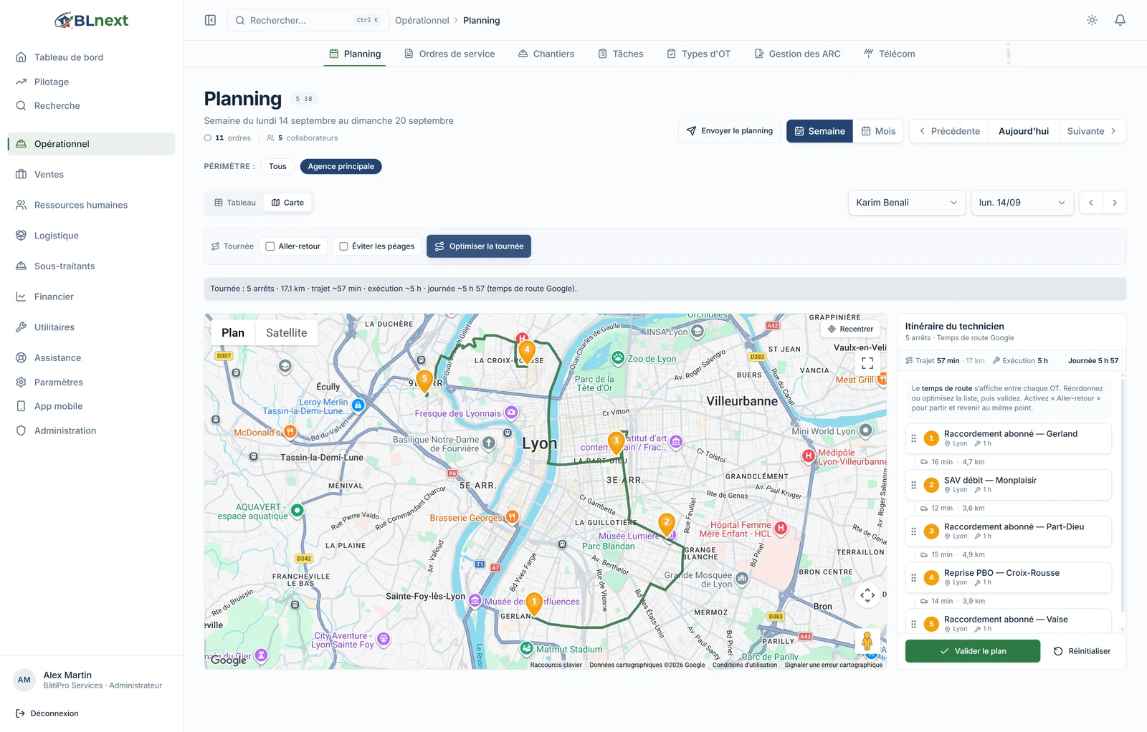Click Aujourd'hui button
Image resolution: width=1147 pixels, height=732 pixels.
(x=1024, y=131)
